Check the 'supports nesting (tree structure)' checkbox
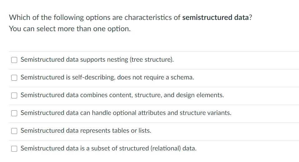 [14, 60]
